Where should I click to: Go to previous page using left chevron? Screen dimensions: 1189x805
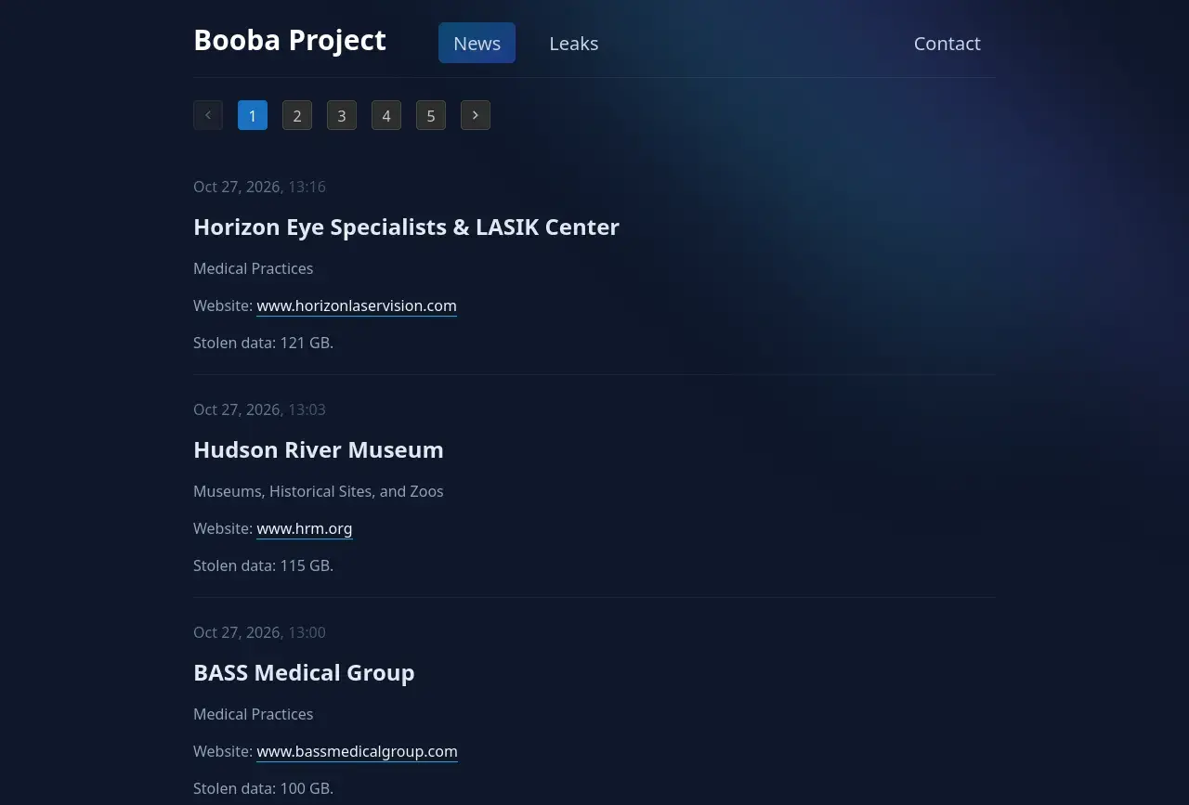click(x=208, y=115)
